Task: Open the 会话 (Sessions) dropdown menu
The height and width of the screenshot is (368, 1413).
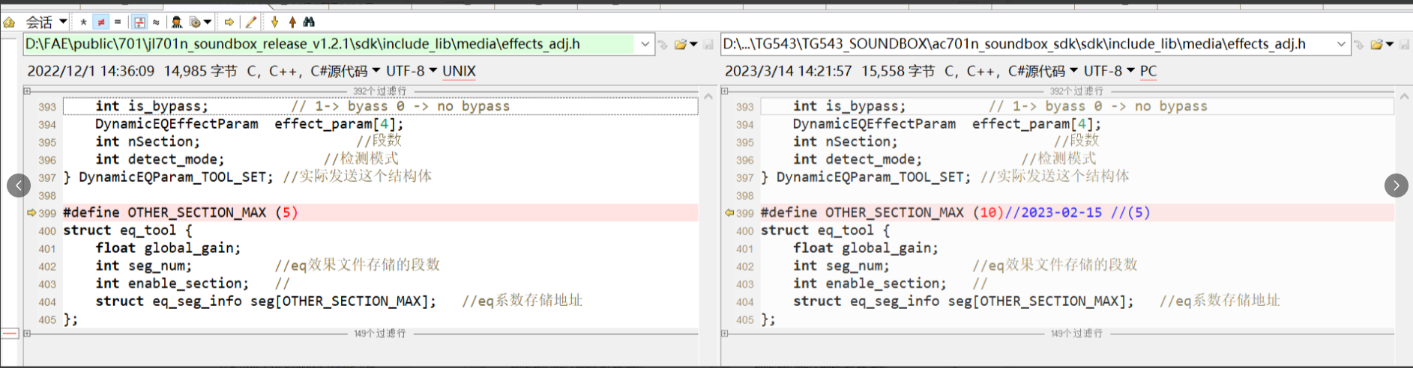Action: [x=46, y=22]
